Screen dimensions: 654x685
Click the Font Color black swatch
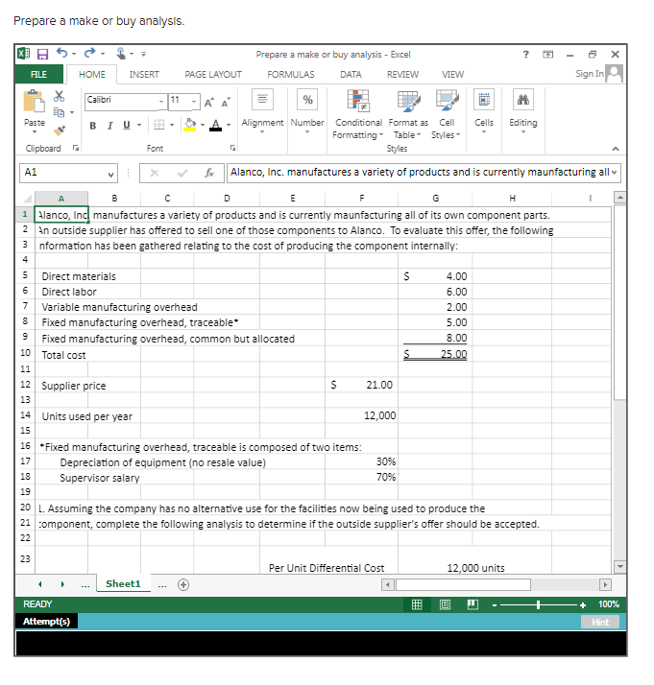[215, 126]
